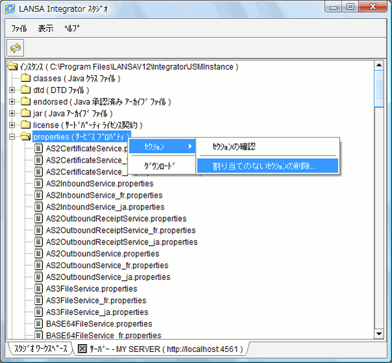Open the ヘルプ menu
The width and height of the screenshot is (392, 363).
pyautogui.click(x=72, y=29)
